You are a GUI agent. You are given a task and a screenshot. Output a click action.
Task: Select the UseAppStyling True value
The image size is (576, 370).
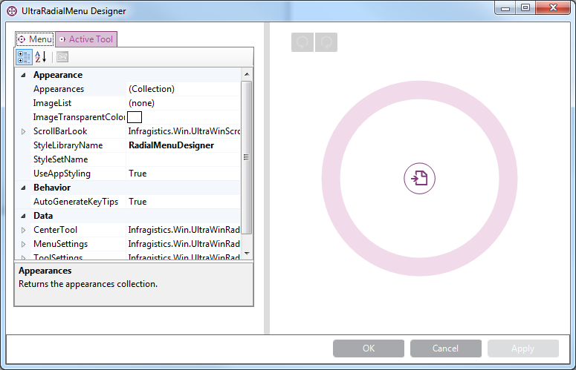[x=183, y=174]
